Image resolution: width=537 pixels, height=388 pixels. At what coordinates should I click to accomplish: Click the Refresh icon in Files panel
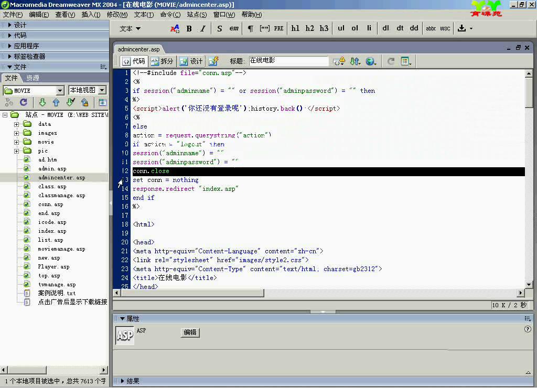pyautogui.click(x=23, y=102)
